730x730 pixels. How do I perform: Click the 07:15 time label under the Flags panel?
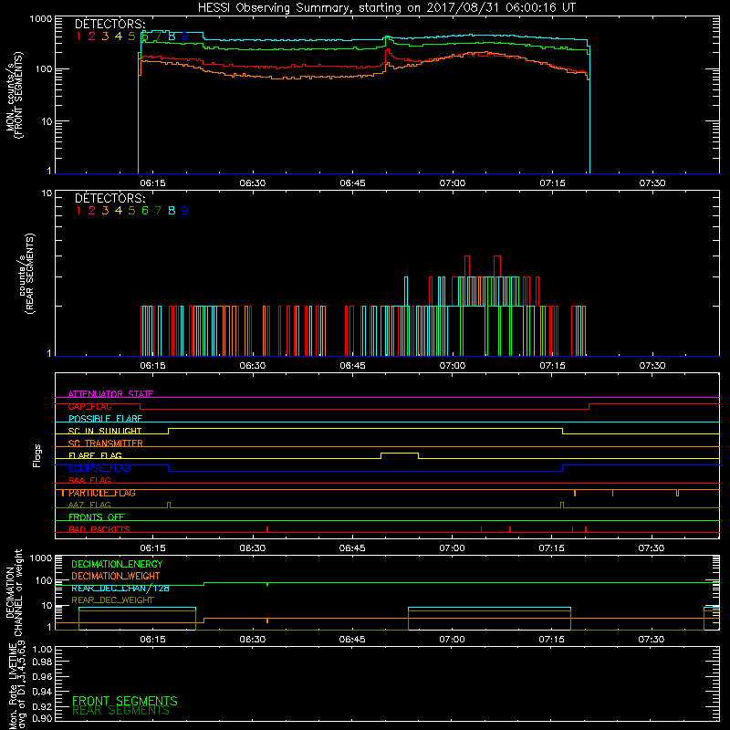click(x=552, y=548)
